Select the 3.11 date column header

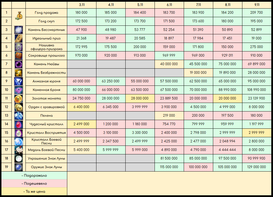pyautogui.click(x=82, y=5)
